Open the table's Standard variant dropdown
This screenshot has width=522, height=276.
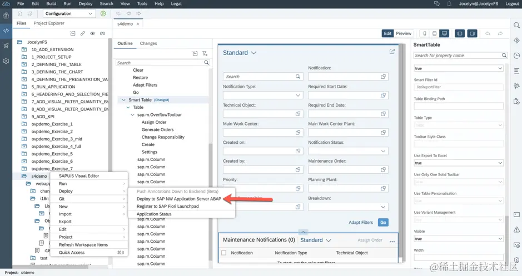pyautogui.click(x=328, y=240)
